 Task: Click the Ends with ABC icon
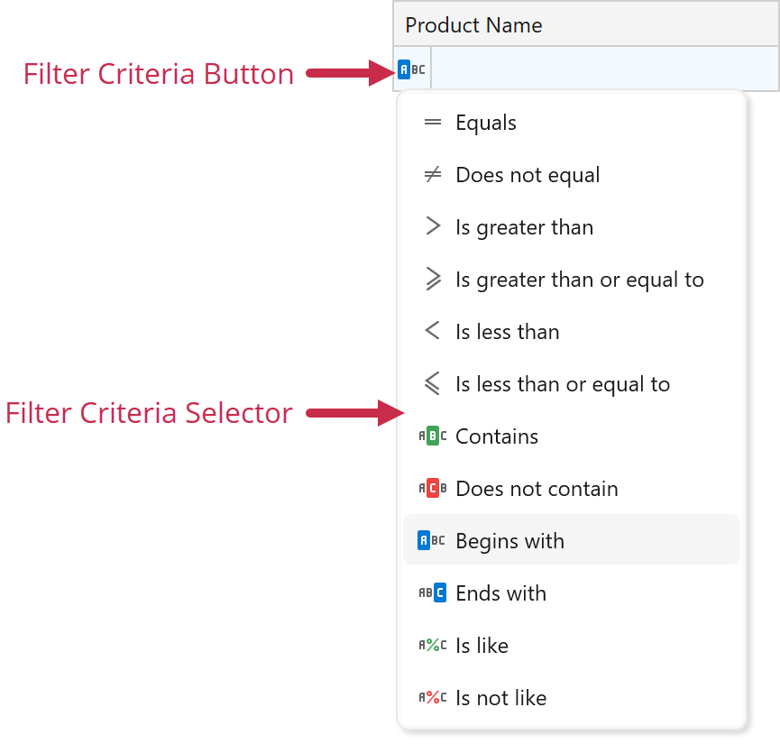433,593
